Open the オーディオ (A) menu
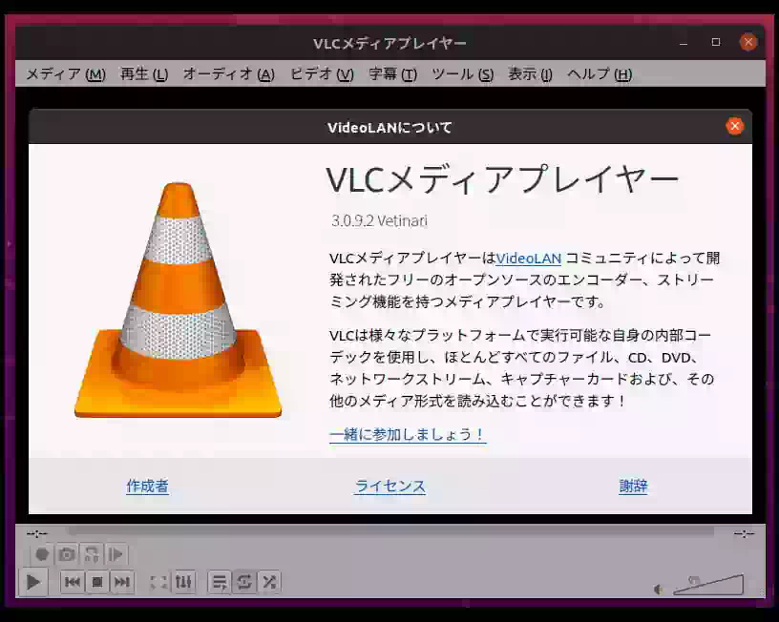Screen dimensions: 779x622 point(228,74)
